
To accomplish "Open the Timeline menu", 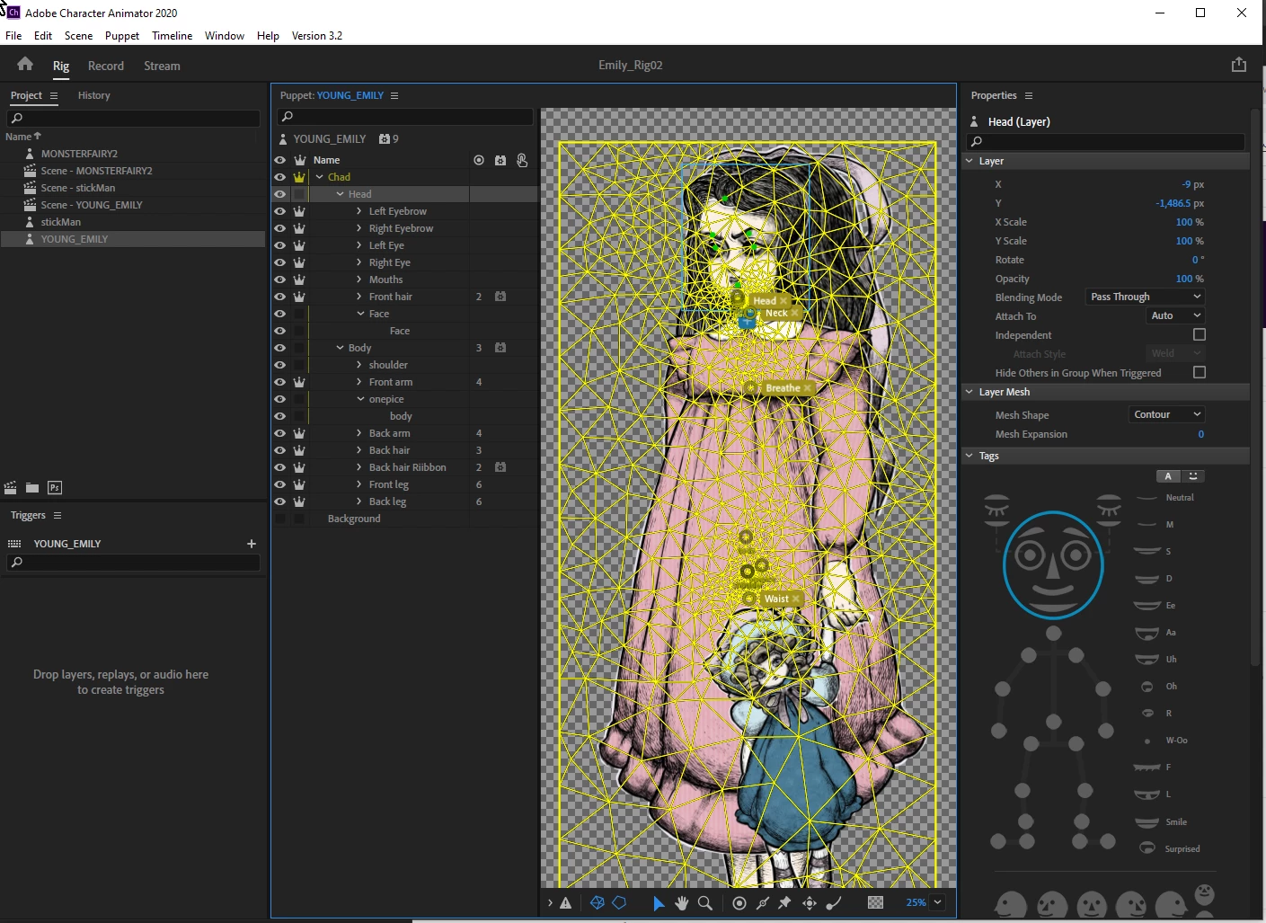I will pyautogui.click(x=172, y=36).
